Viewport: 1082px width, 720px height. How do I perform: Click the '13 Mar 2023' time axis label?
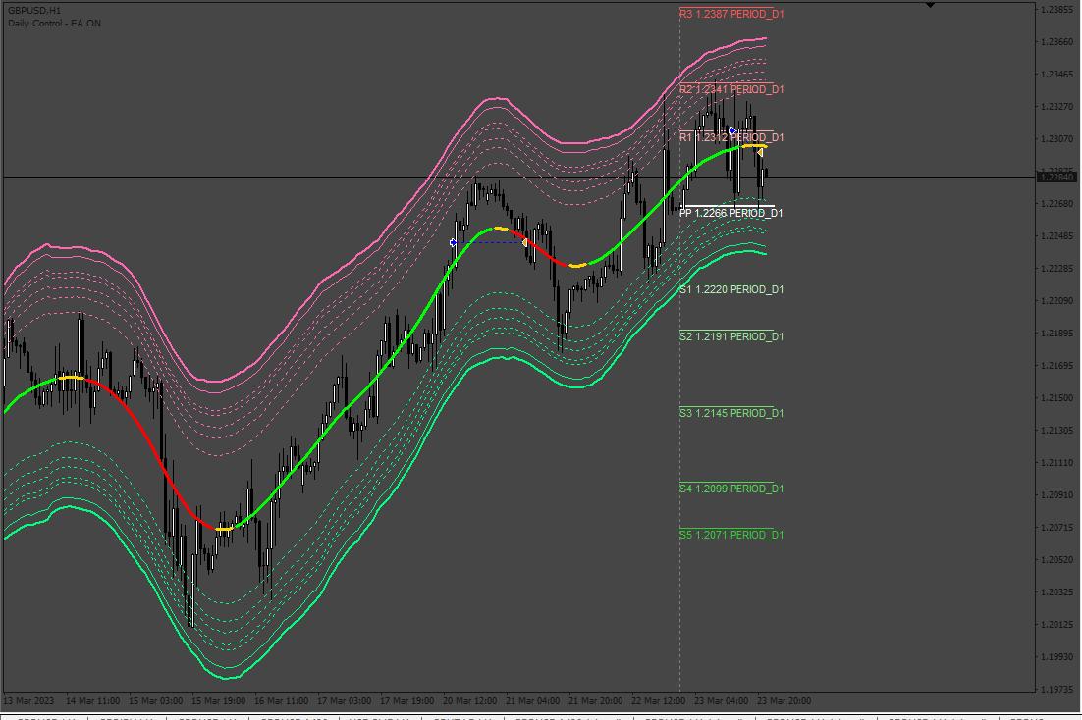28,700
